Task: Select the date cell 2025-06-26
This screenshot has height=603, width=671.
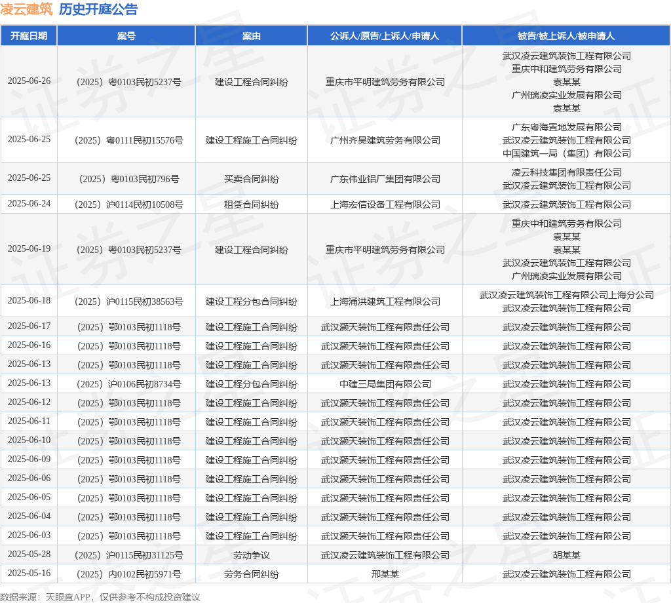Action: pos(29,81)
